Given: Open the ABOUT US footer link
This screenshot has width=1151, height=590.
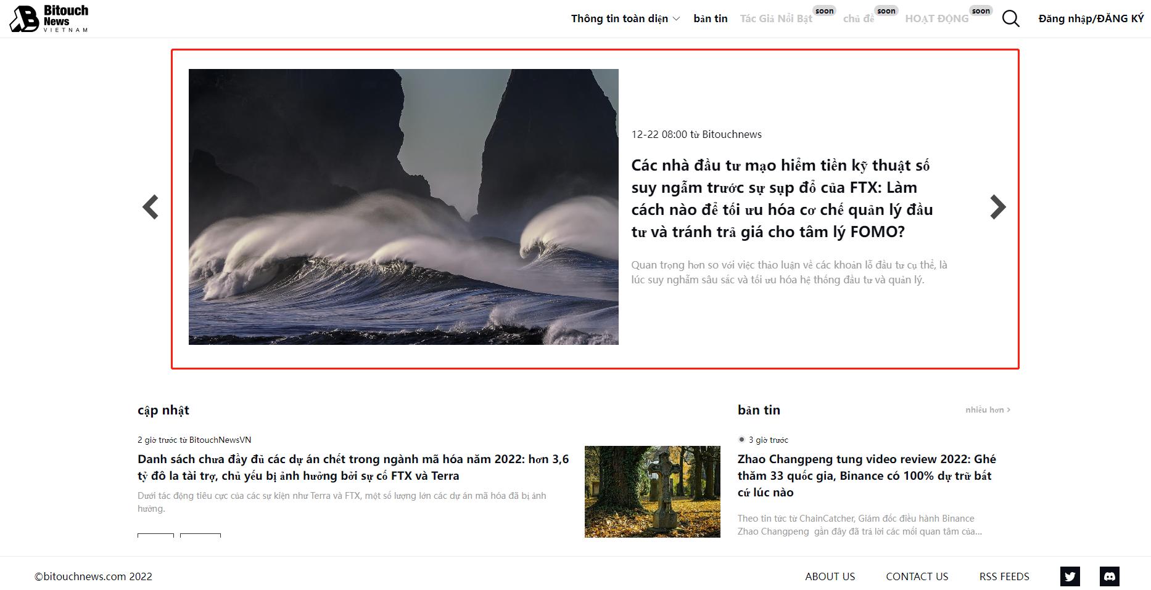Looking at the screenshot, I should (x=830, y=576).
